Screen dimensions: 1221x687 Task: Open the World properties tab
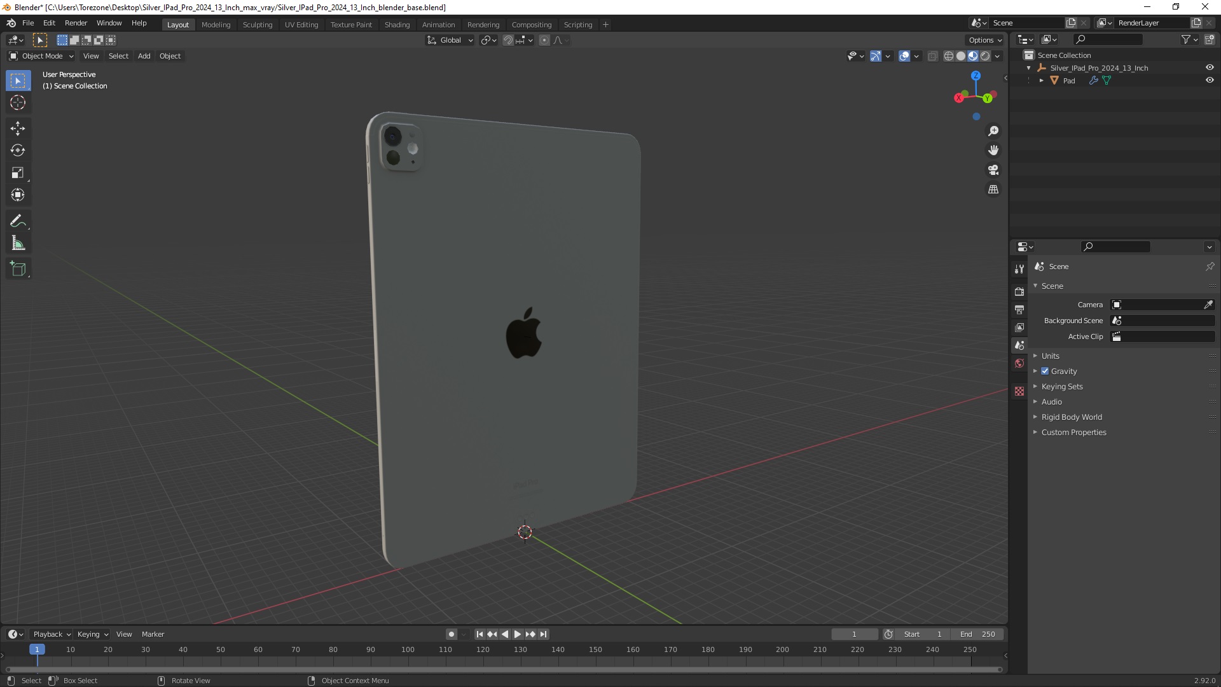coord(1019,363)
